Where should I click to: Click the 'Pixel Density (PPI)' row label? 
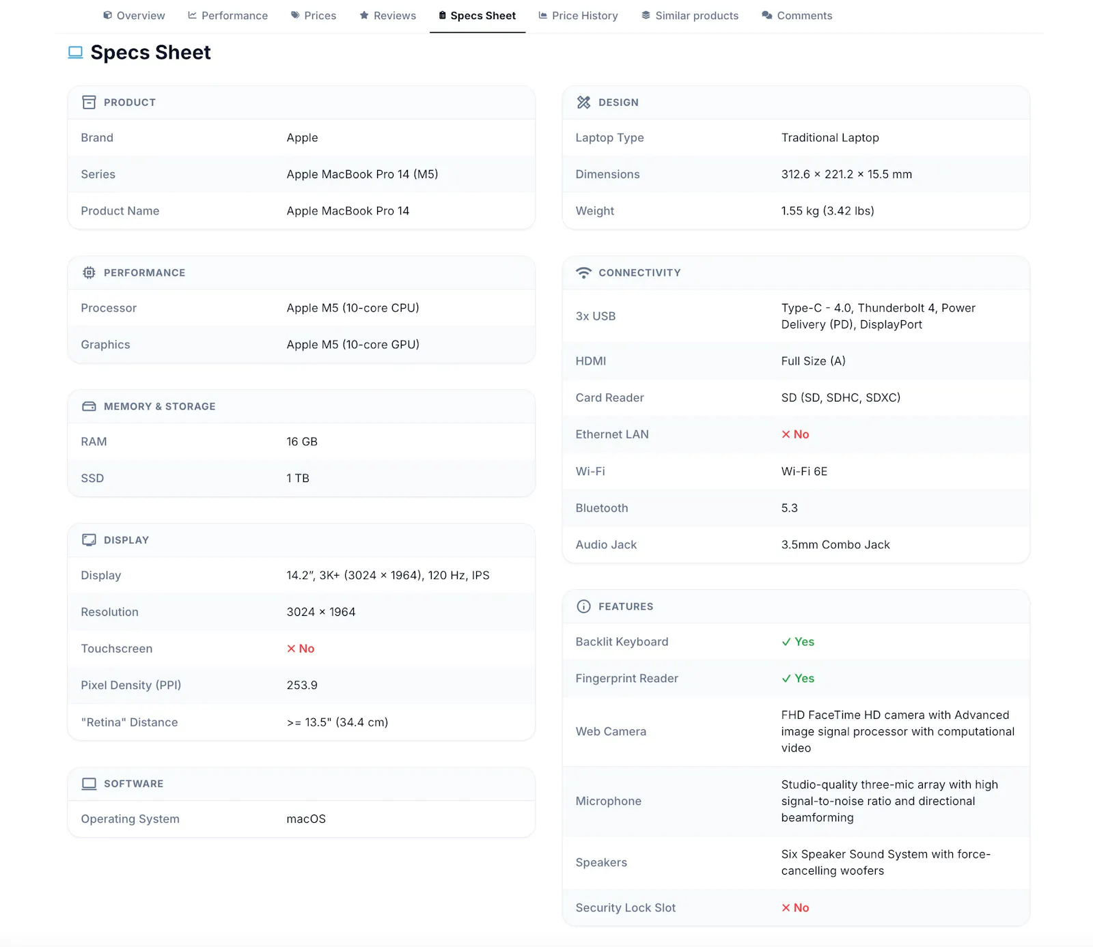click(130, 685)
